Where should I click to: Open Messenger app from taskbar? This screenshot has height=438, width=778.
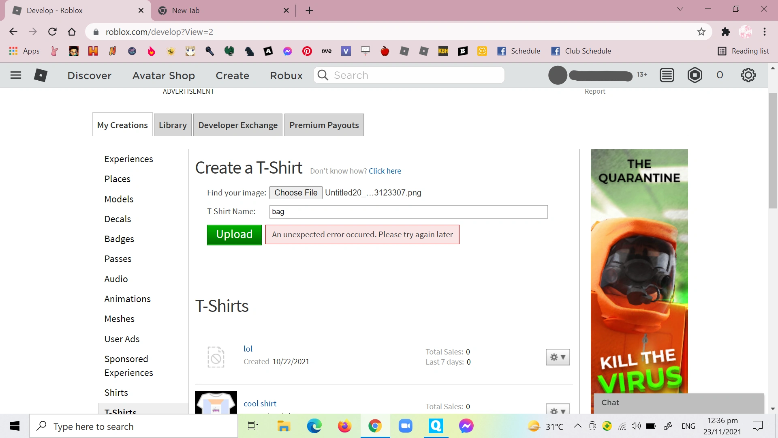click(466, 426)
